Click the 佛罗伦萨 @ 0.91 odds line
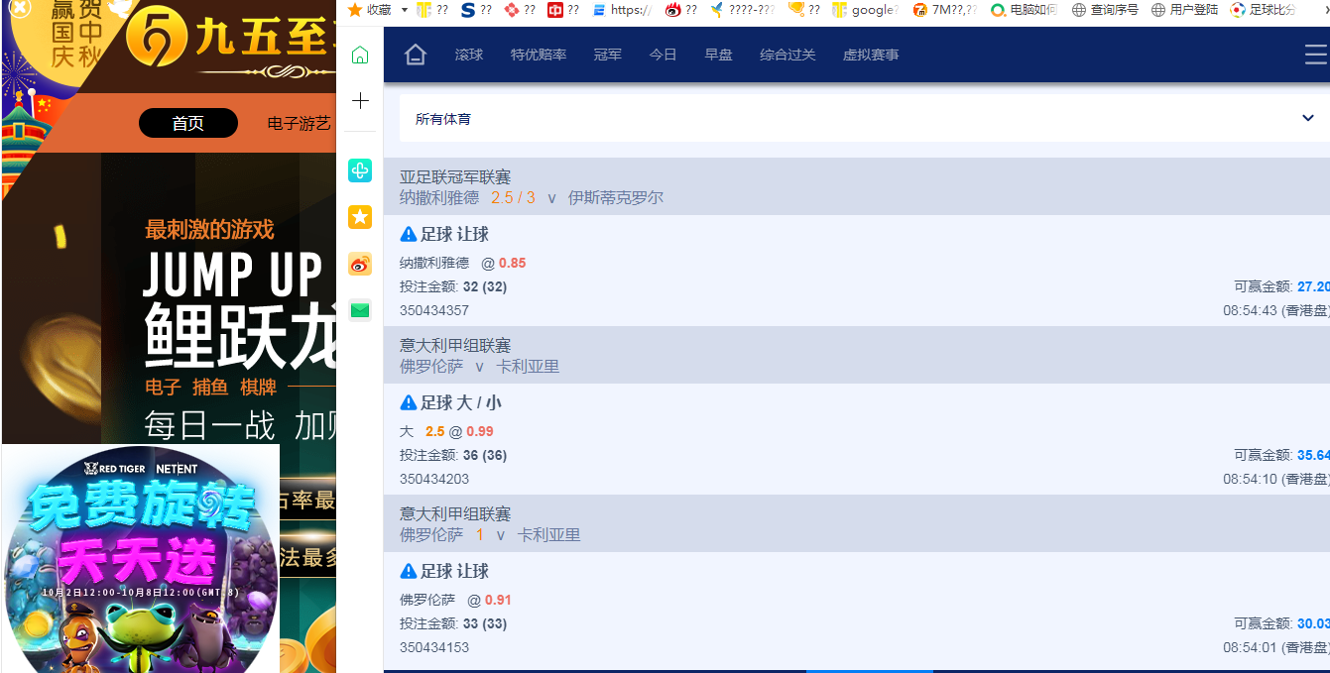Image resolution: width=1330 pixels, height=673 pixels. pyautogui.click(x=456, y=600)
